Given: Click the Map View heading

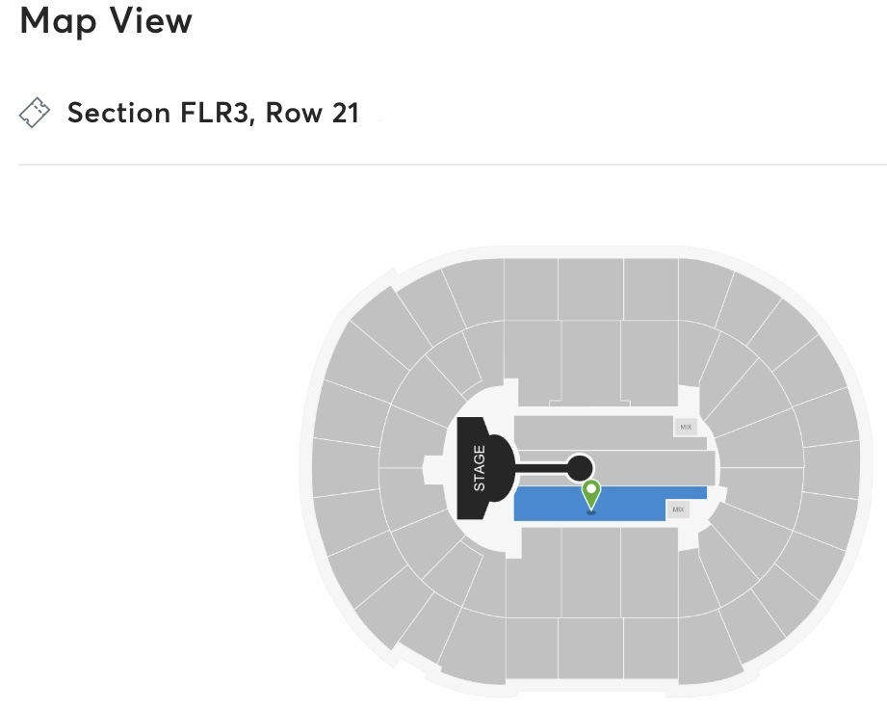Looking at the screenshot, I should 104,21.
